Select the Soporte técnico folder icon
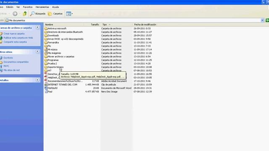The height and width of the screenshot is (151, 269). coord(46,67)
